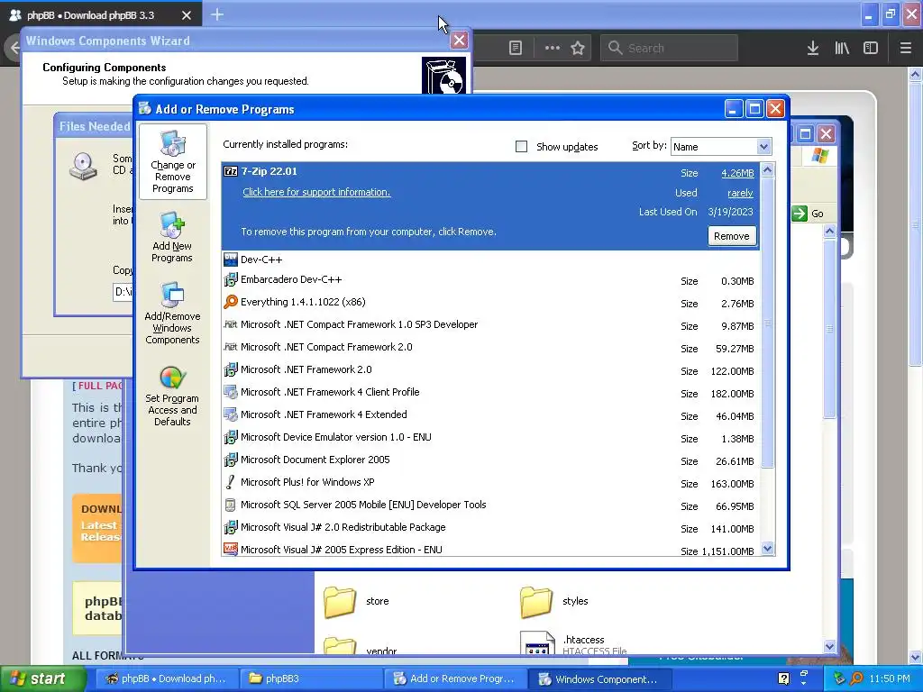Open Firefox library icon
923x692 pixels.
842,49
